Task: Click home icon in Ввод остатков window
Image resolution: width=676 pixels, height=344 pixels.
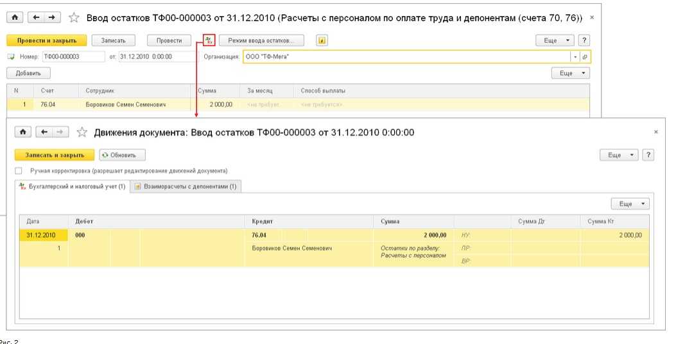Action: [x=16, y=18]
